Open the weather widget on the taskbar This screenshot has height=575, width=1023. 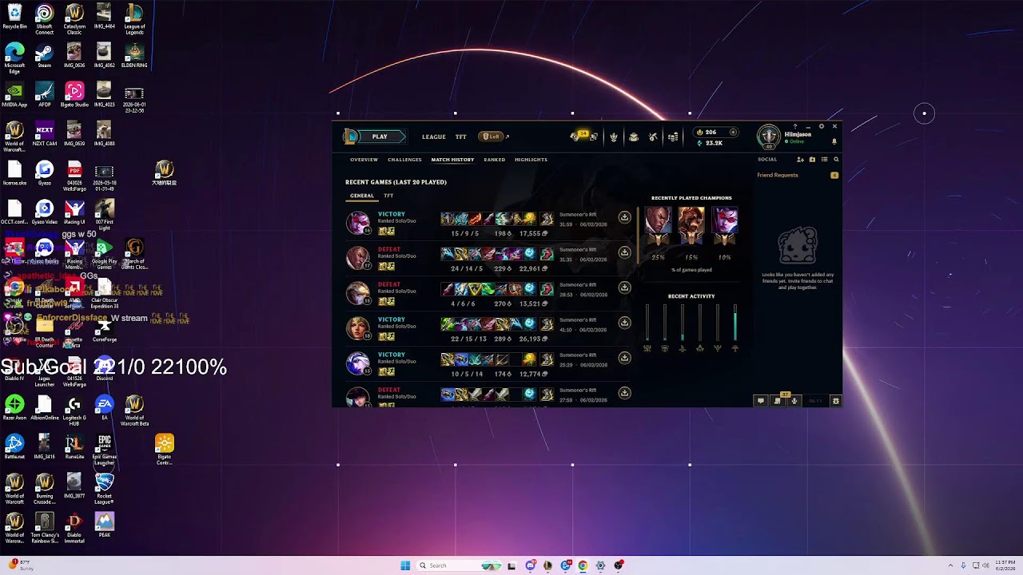(21, 565)
